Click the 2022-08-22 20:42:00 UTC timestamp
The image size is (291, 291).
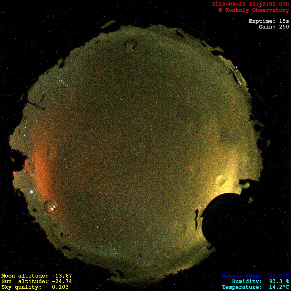tap(250, 4)
